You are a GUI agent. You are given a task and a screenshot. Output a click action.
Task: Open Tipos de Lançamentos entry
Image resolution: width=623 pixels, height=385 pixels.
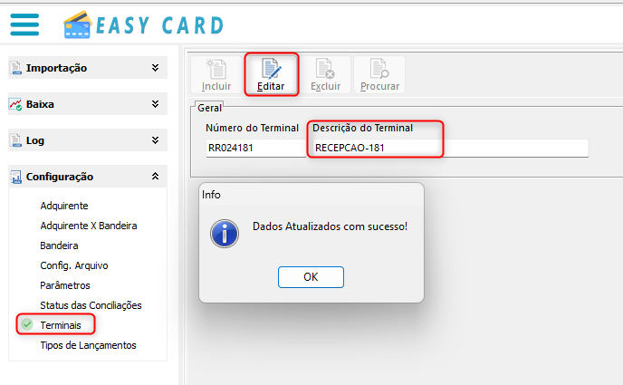coord(88,345)
